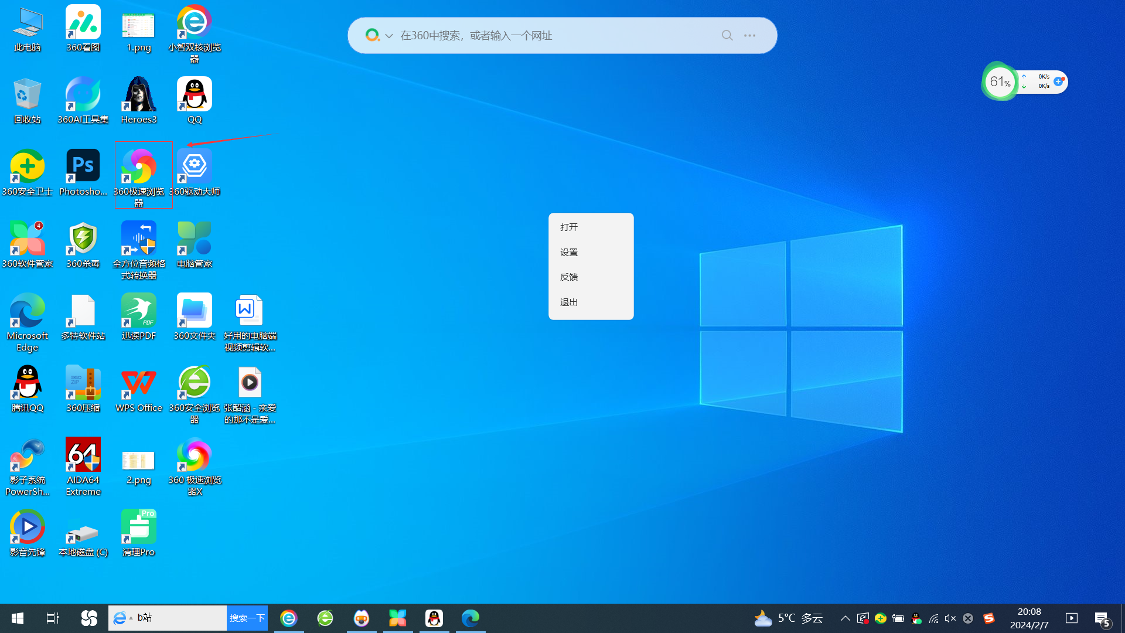Open Microsoft Edge from the taskbar
This screenshot has width=1125, height=633.
[471, 618]
